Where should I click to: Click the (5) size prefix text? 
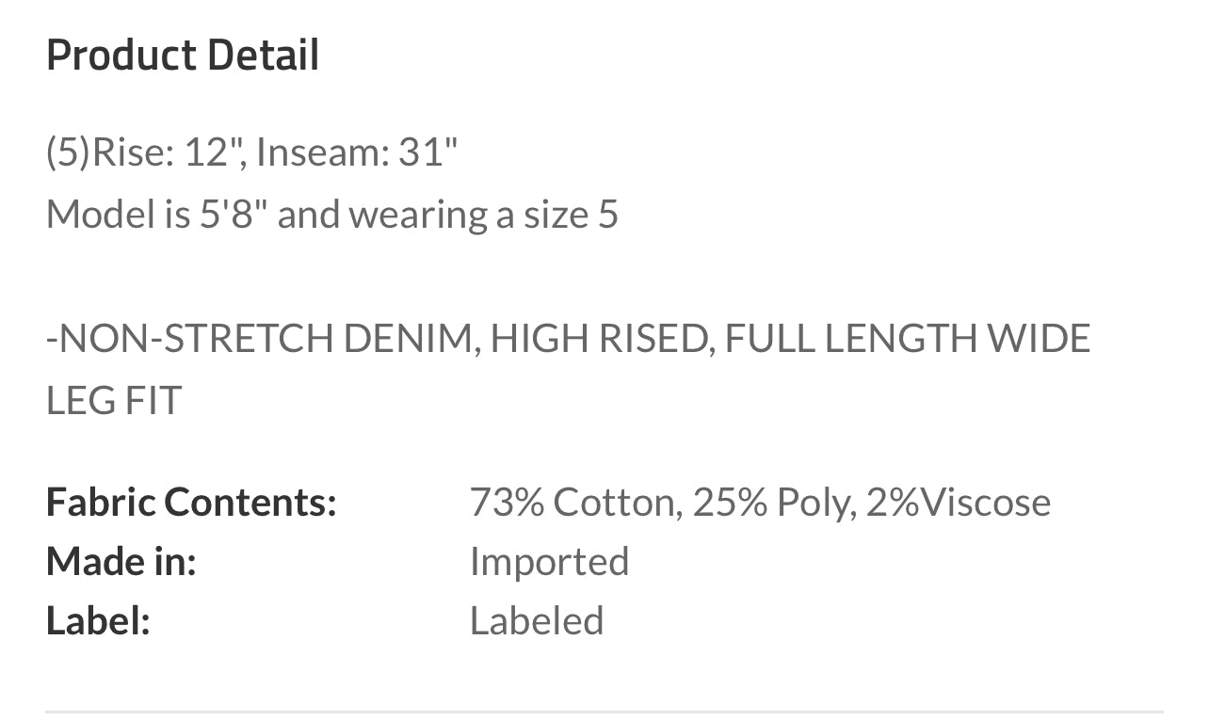(x=68, y=152)
